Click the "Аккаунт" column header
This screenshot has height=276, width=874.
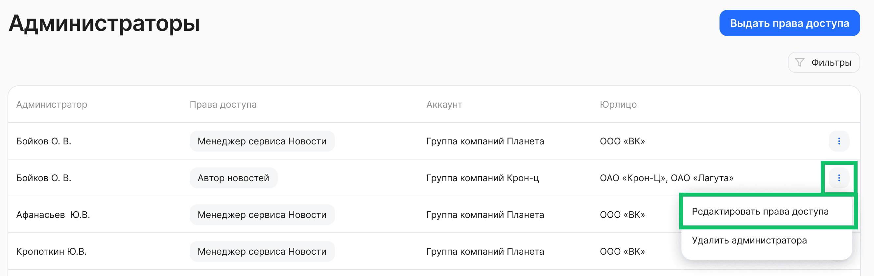444,104
